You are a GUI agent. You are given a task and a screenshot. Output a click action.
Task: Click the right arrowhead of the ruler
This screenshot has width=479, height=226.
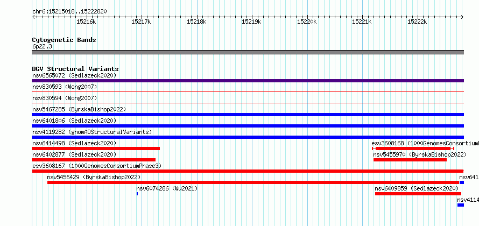463,17
